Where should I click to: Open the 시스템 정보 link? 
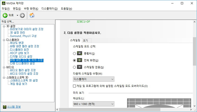coord(14,107)
